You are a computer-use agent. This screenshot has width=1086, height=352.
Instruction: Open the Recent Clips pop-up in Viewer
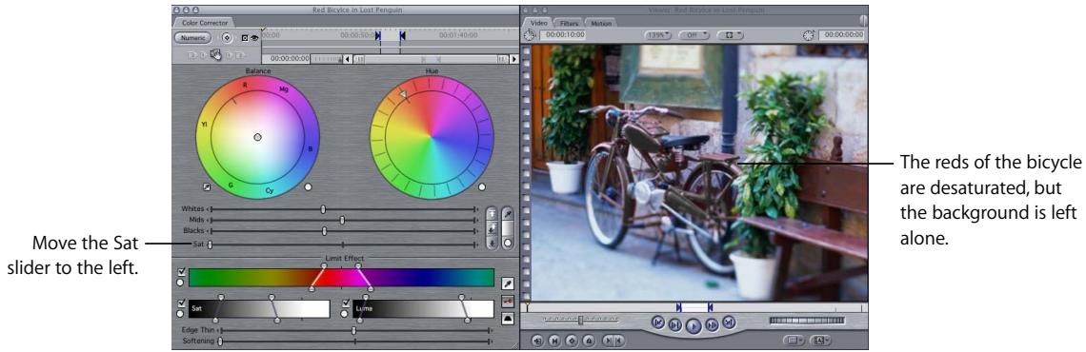[794, 341]
